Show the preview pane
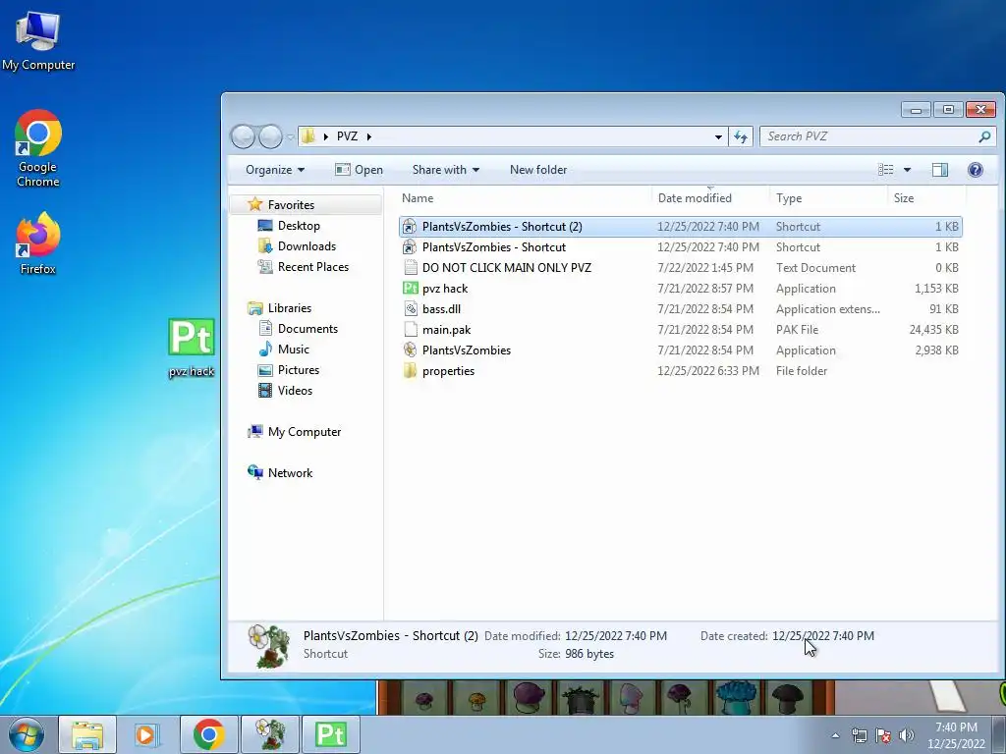Screen dimensions: 1006x754 click(940, 169)
